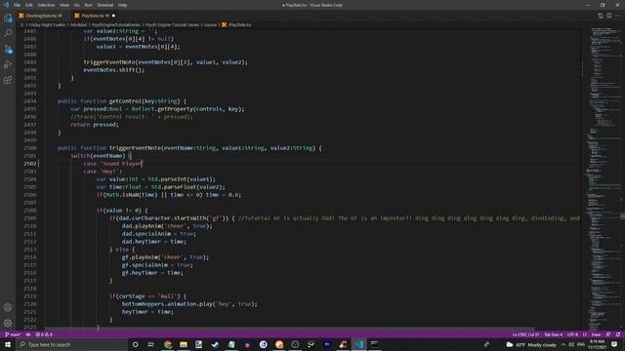
Task: Open File Explorer from the taskbar
Action: tap(184, 344)
